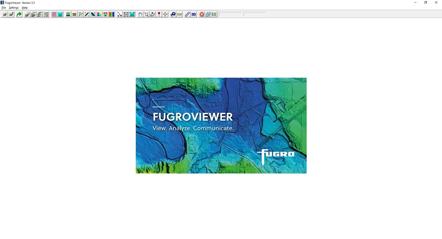Image resolution: width=442 pixels, height=239 pixels.
Task: Click the colored dot grid icon
Action: click(x=46, y=15)
